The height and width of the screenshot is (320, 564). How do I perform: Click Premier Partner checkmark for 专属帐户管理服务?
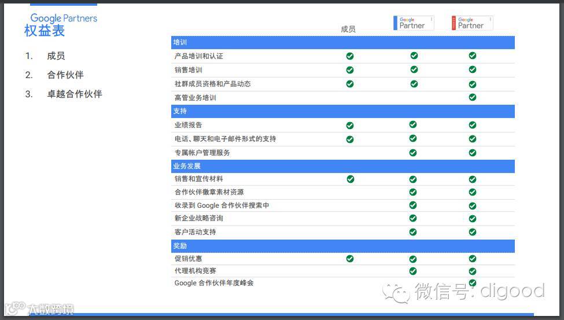pyautogui.click(x=473, y=153)
